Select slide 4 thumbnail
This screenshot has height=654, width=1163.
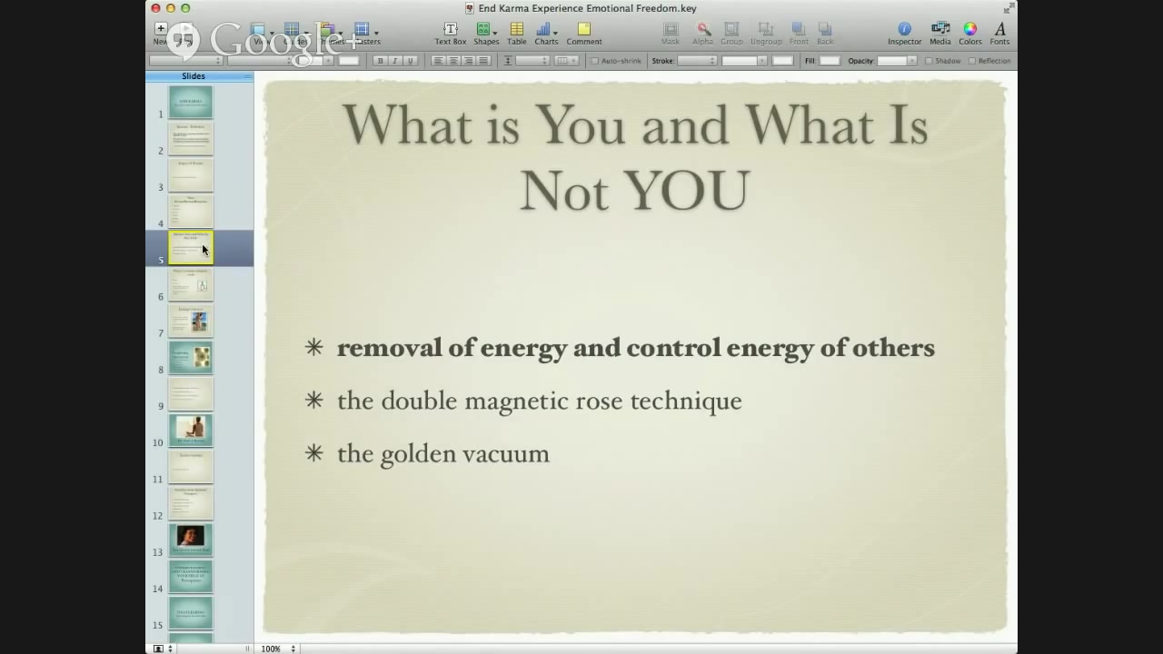pos(191,211)
